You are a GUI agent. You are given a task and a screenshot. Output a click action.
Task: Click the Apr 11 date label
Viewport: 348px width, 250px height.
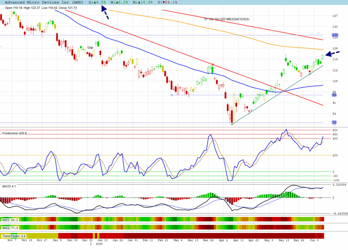click(238, 240)
